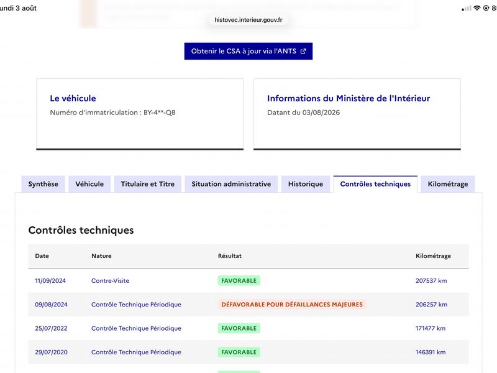Screen dimensions: 497x373
Task: Click the FAVORABLE badge for 29/07/2020
Action: [239, 352]
